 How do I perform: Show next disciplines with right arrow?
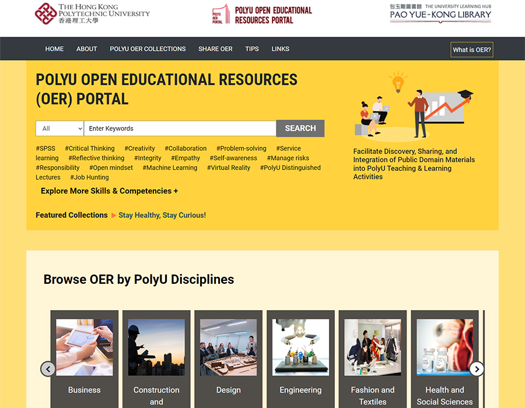[x=477, y=369]
